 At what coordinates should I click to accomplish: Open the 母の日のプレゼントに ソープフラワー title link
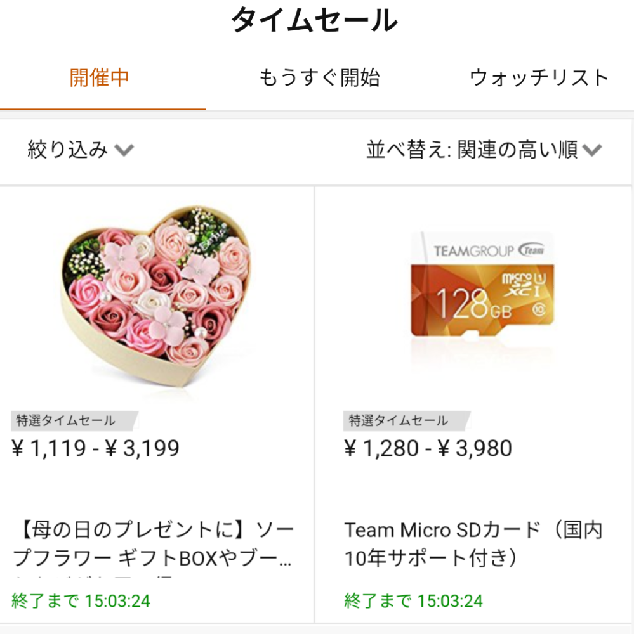(154, 544)
